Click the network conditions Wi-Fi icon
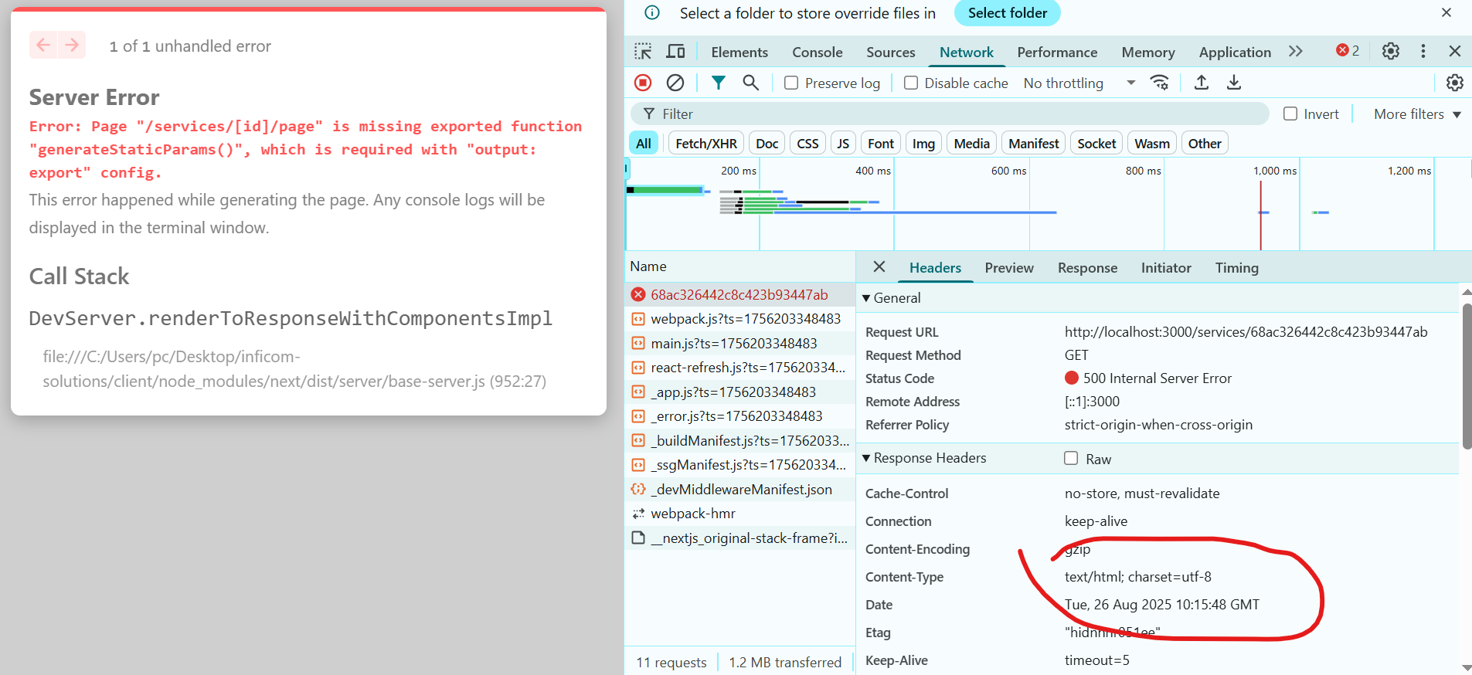The image size is (1472, 675). pyautogui.click(x=1159, y=83)
